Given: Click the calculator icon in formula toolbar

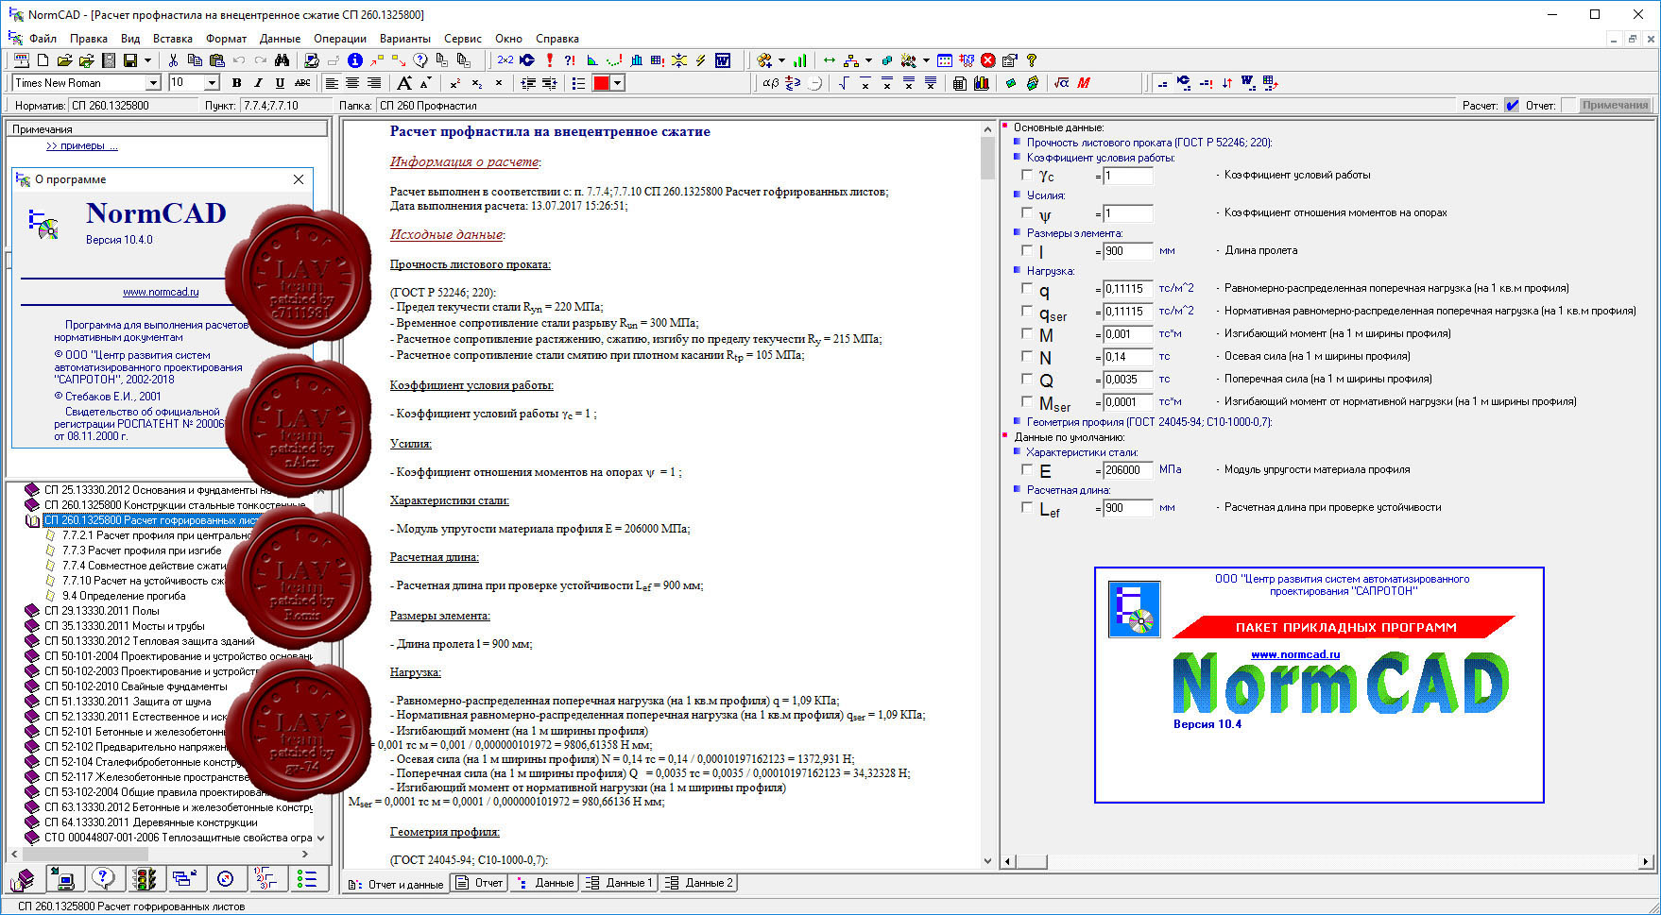Looking at the screenshot, I should coord(960,83).
